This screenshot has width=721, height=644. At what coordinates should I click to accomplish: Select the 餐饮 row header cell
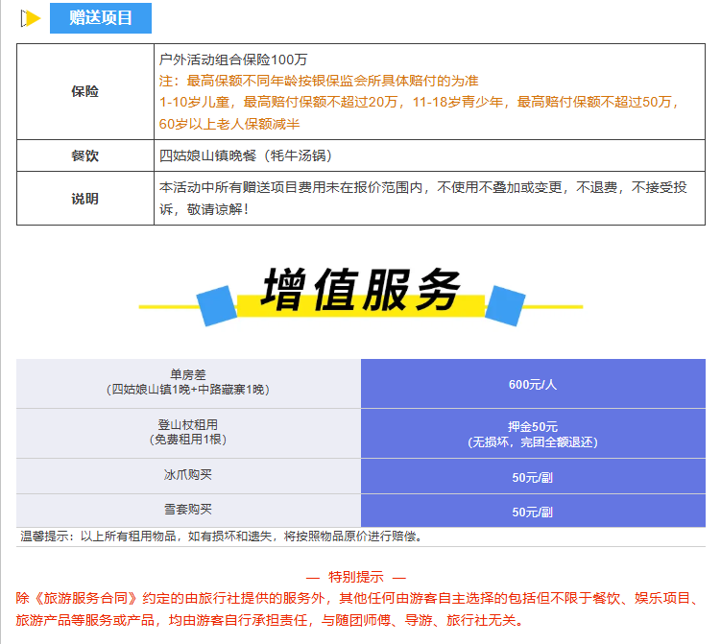point(84,155)
